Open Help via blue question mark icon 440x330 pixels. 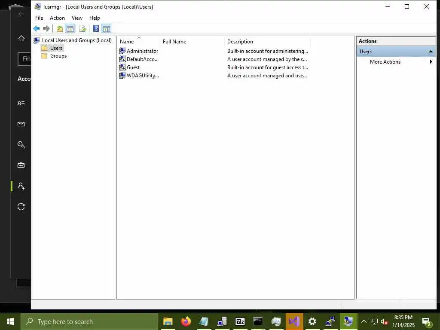coord(96,28)
